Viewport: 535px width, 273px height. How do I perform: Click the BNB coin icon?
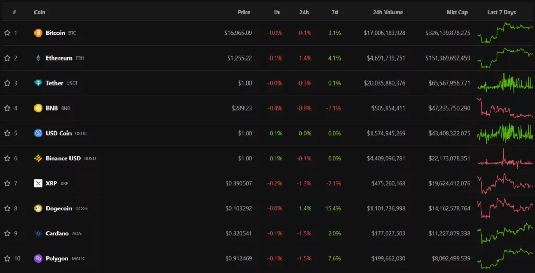click(x=38, y=108)
